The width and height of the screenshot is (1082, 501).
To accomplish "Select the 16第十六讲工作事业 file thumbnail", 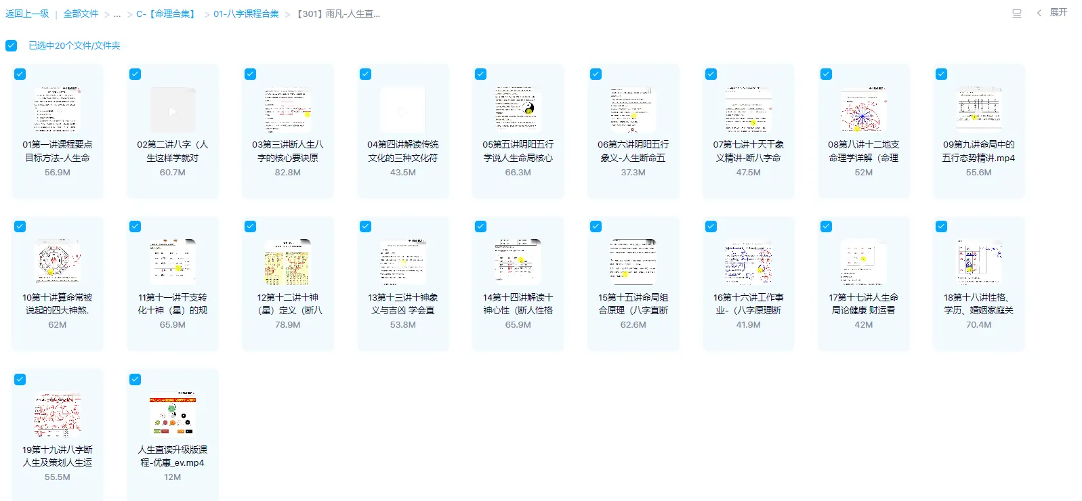I will coord(748,262).
